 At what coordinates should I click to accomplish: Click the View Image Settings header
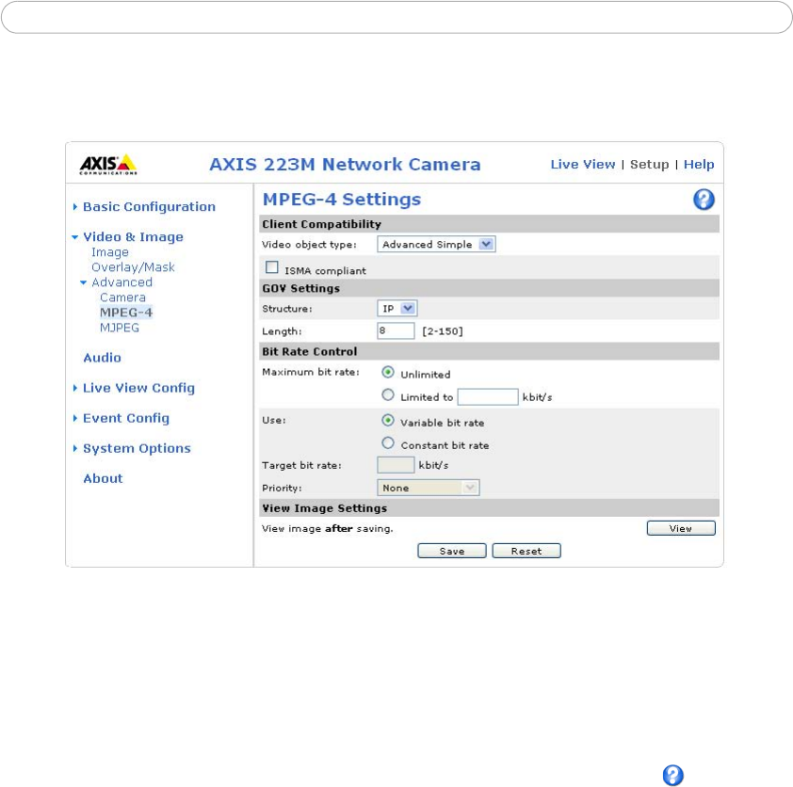click(x=489, y=508)
